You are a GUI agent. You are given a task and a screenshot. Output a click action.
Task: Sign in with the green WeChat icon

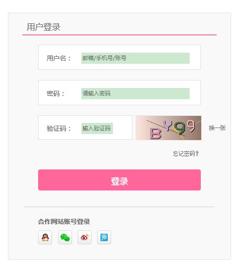(65, 237)
